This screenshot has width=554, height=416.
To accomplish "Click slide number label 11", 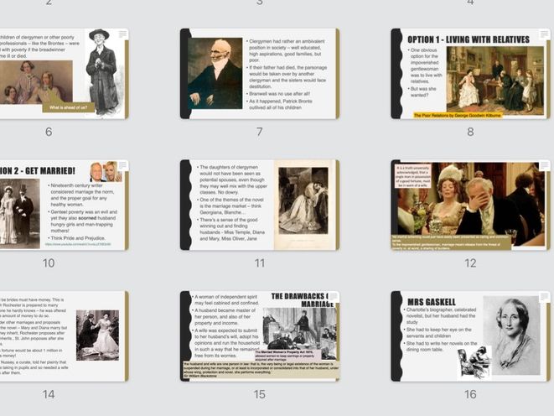I will (x=260, y=263).
